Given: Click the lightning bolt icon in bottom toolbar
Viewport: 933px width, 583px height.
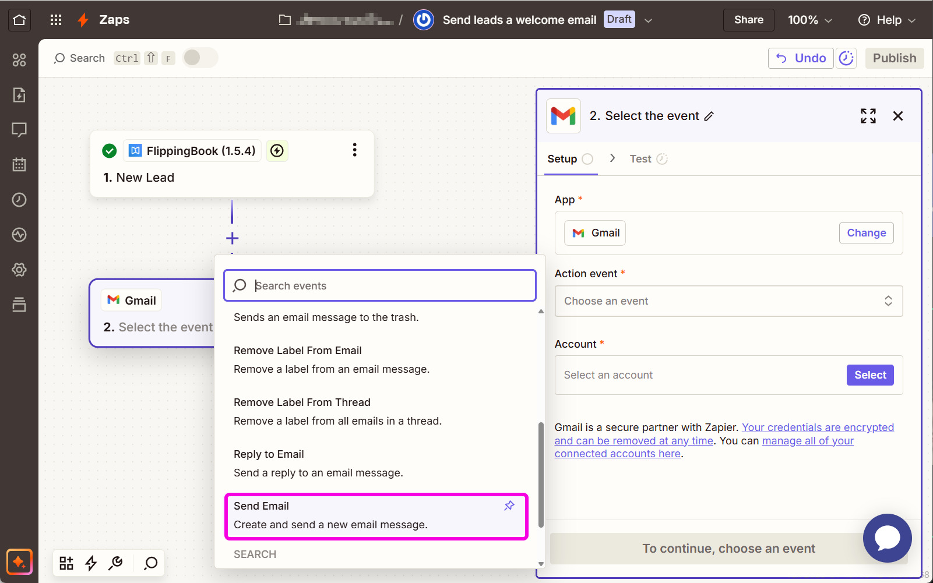Looking at the screenshot, I should pos(91,563).
